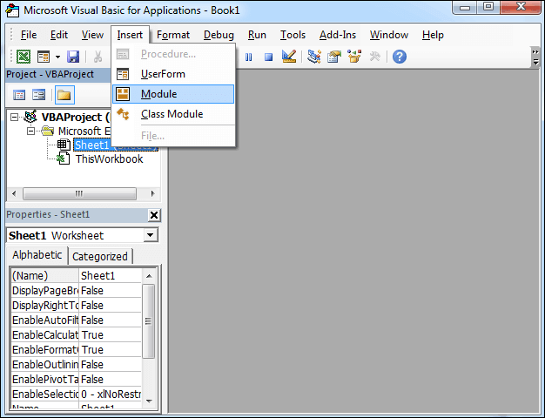Click the EnableOutlining False value
Viewport: 545px width, 418px height.
111,365
